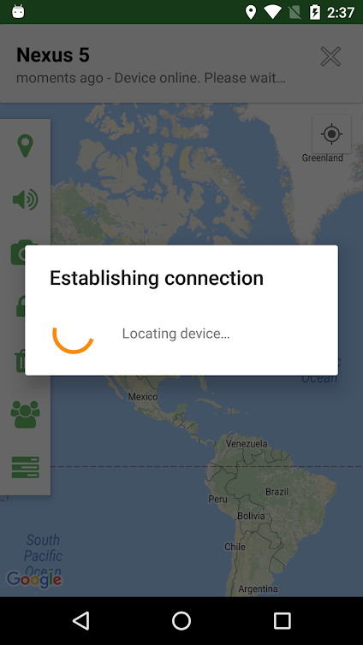
Task: Tap the battery charging status icon
Action: 315,12
